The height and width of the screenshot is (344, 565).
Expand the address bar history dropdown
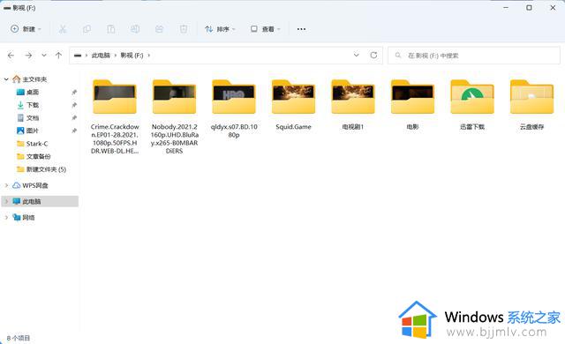(357, 55)
